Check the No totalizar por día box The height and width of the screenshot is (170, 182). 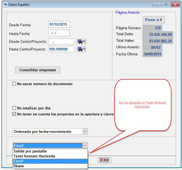[14, 108]
